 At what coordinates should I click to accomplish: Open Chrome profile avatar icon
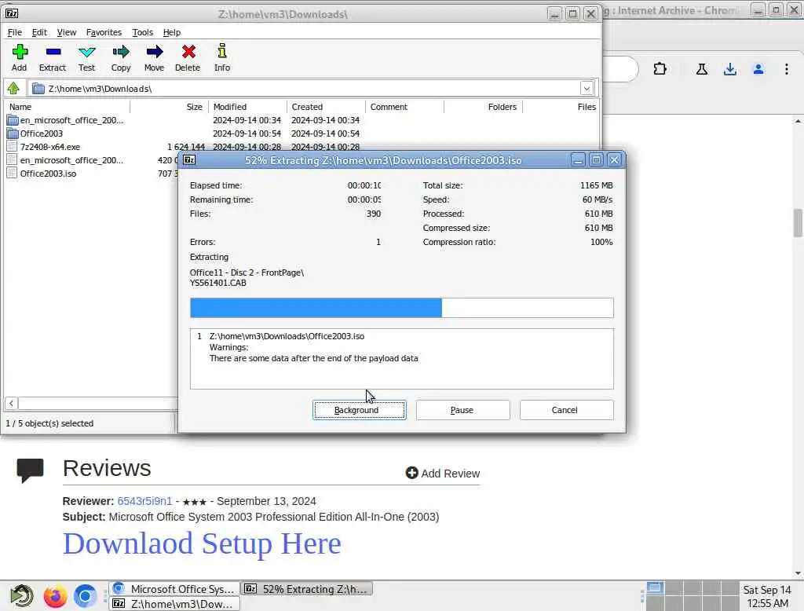758,69
